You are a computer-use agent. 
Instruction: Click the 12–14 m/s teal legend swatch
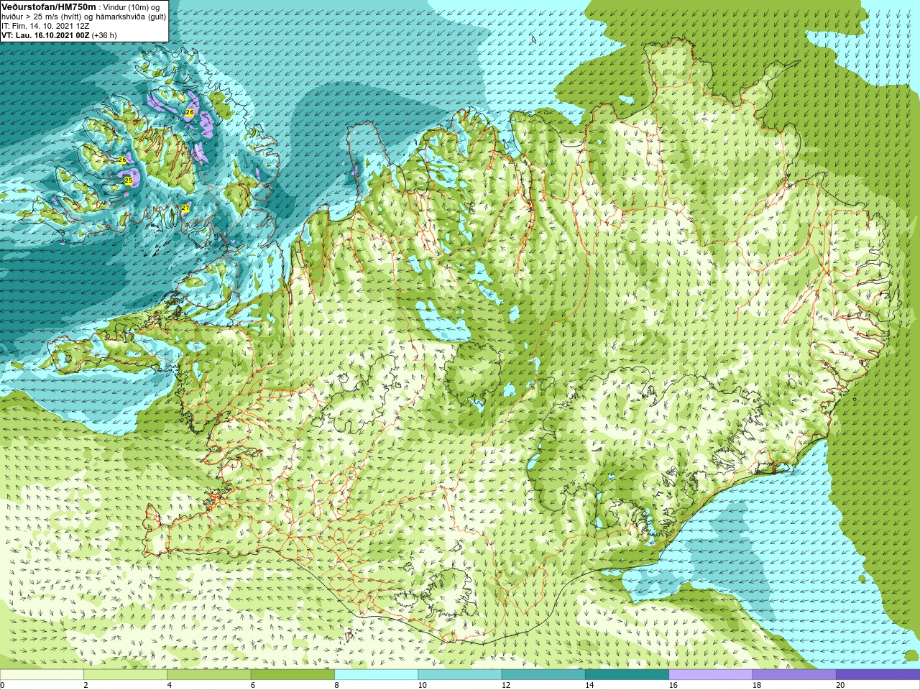tap(543, 675)
